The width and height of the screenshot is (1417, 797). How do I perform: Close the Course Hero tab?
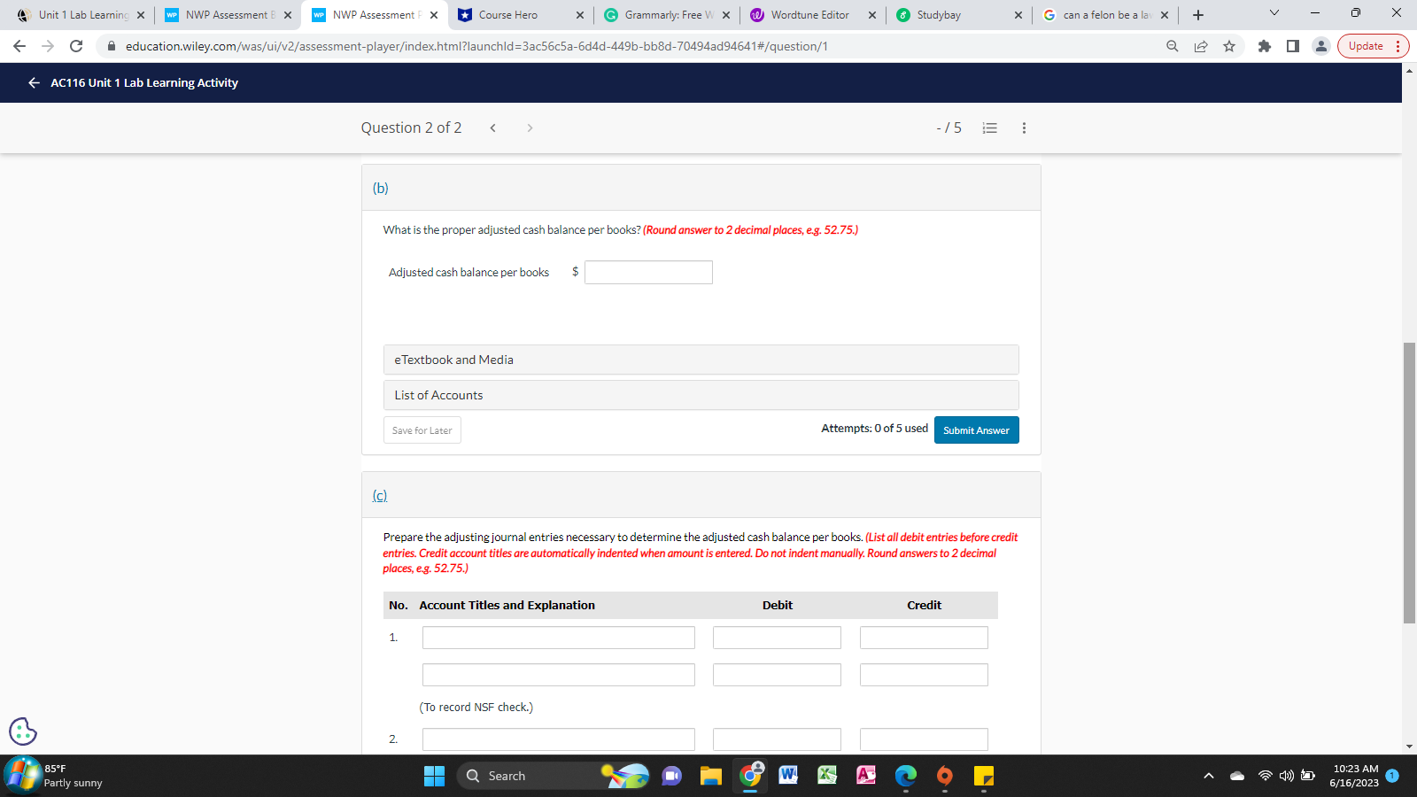point(580,15)
